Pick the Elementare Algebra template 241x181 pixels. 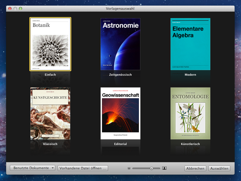[190, 44]
